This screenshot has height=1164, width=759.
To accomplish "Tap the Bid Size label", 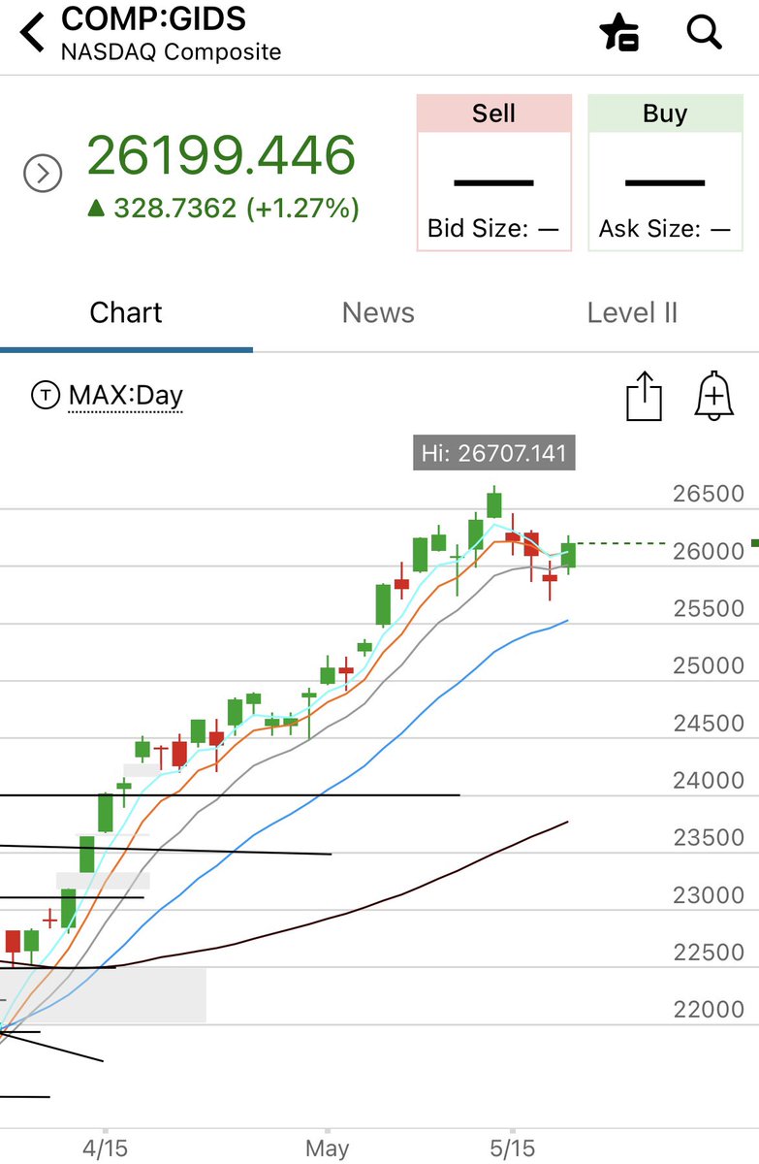I will click(493, 229).
